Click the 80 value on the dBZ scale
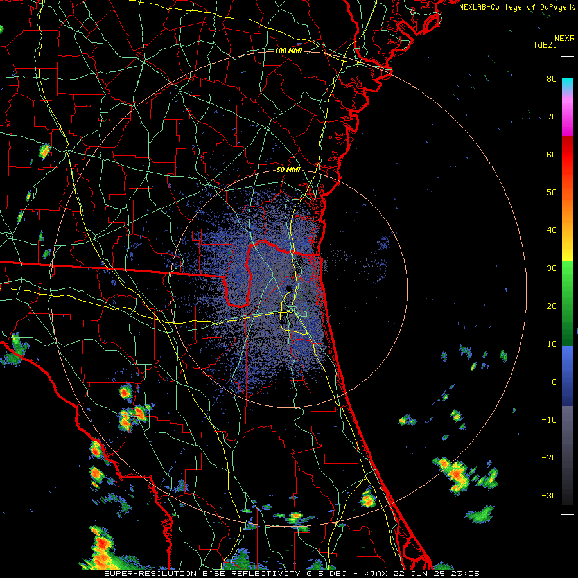This screenshot has width=578, height=578. tap(552, 78)
